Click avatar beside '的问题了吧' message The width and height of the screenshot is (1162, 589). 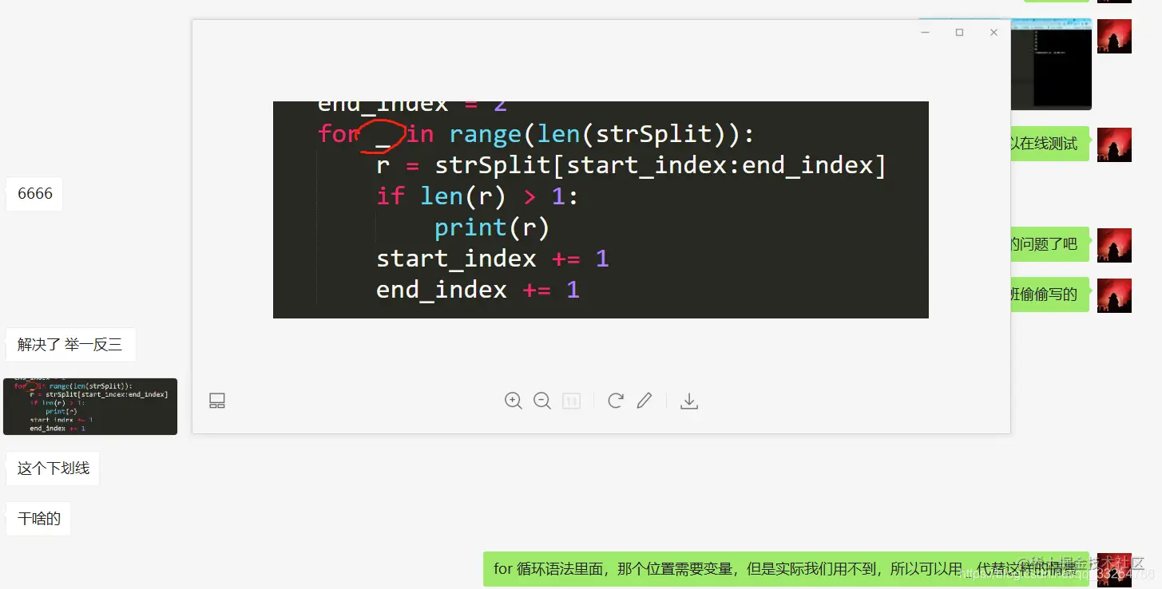1114,245
